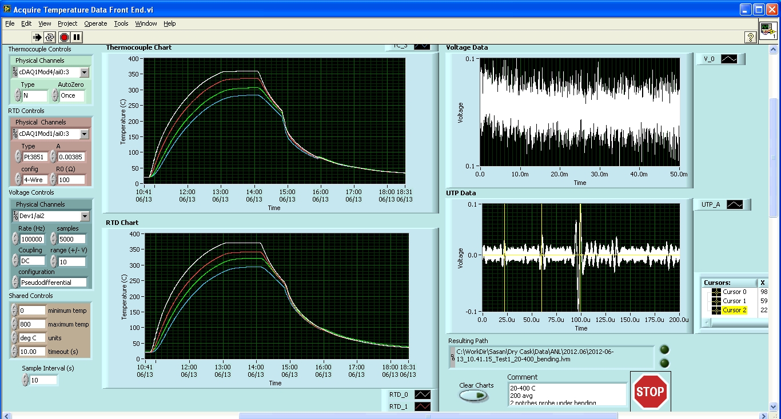Click the UTP_A plot legend icon
The image size is (781, 419).
734,204
